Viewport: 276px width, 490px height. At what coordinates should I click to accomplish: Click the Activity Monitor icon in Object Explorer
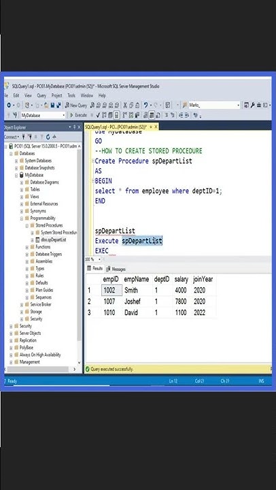[54, 137]
